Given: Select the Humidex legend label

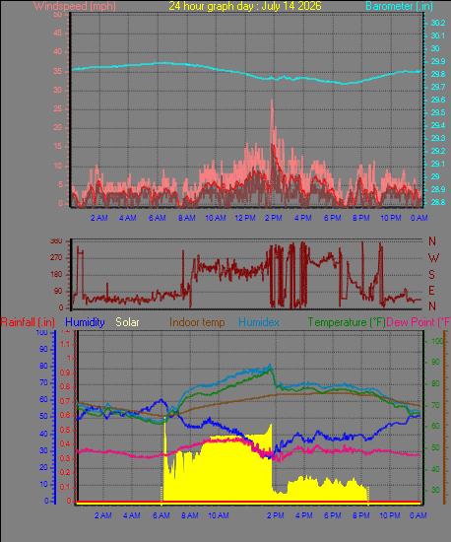Looking at the screenshot, I should (x=259, y=322).
